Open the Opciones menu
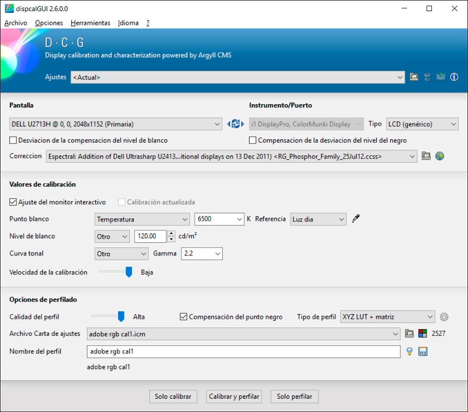 pos(49,23)
